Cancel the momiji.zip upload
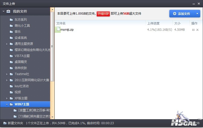 pyautogui.click(x=197, y=30)
